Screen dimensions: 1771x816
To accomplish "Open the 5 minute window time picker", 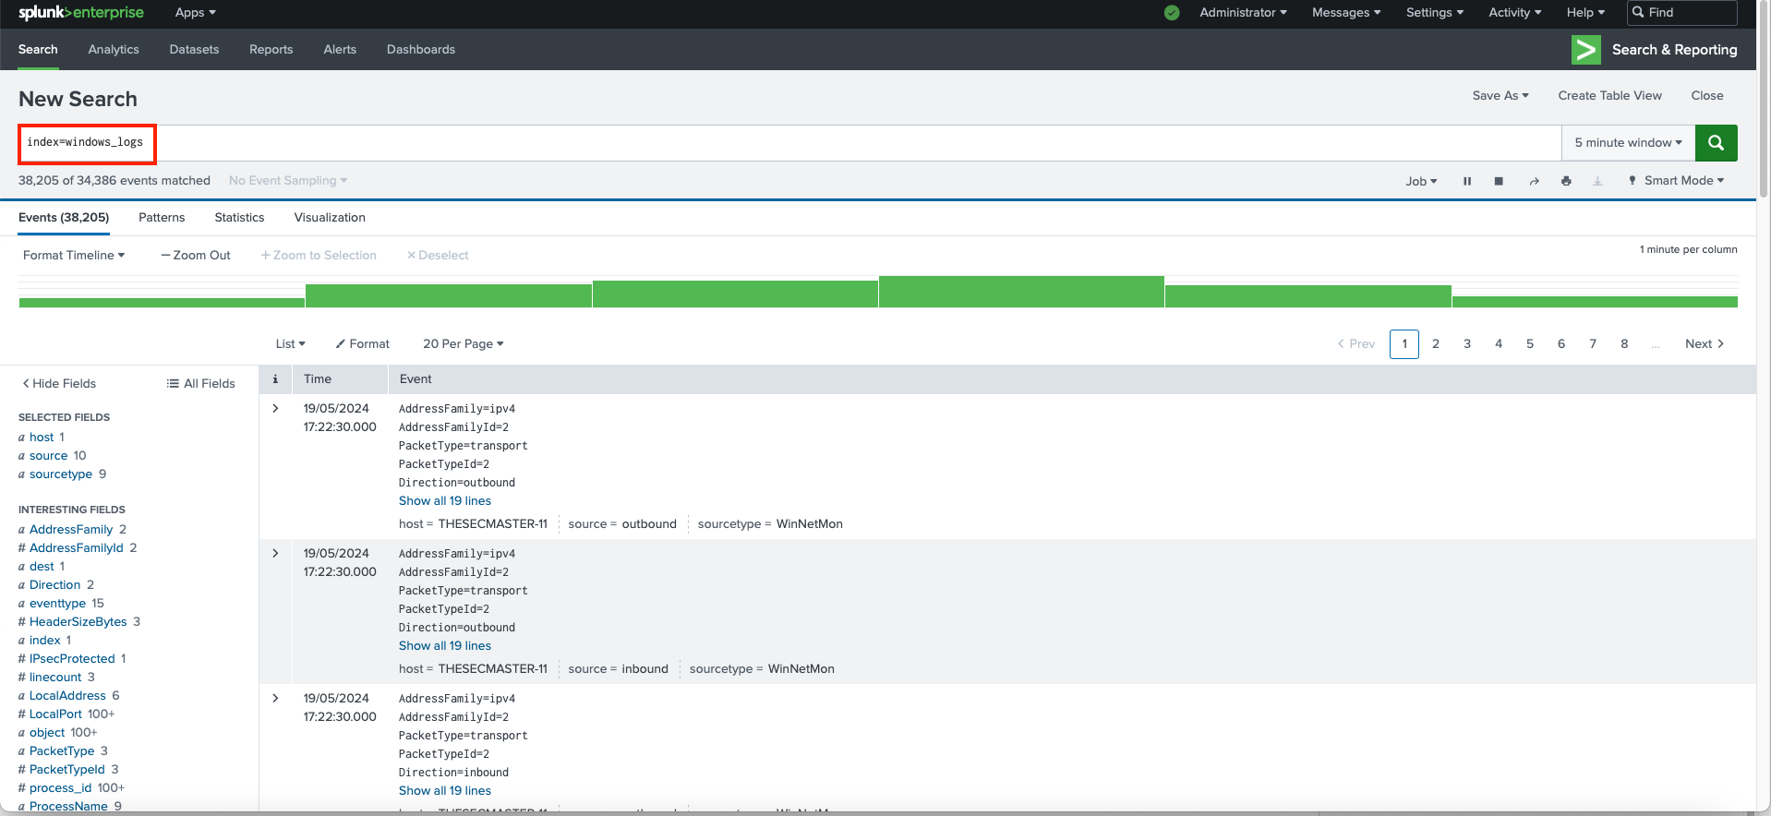I will pyautogui.click(x=1629, y=143).
